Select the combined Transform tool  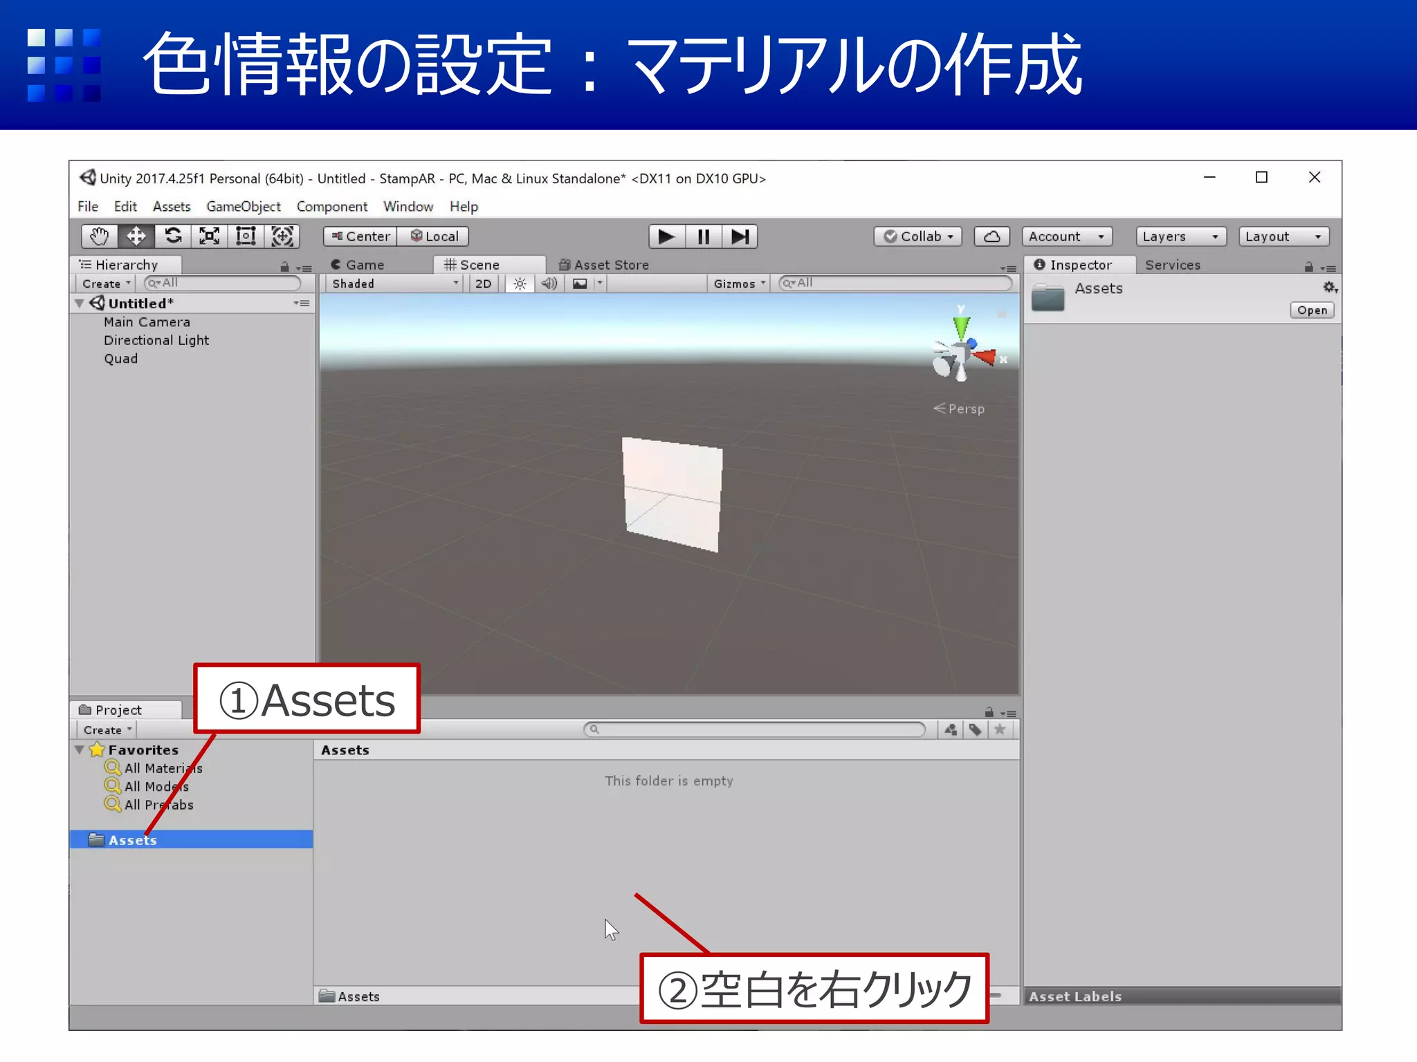click(282, 236)
